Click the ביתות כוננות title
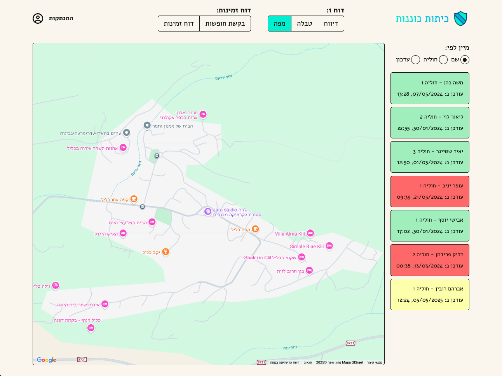Screen dimensions: 502x376 [422, 19]
